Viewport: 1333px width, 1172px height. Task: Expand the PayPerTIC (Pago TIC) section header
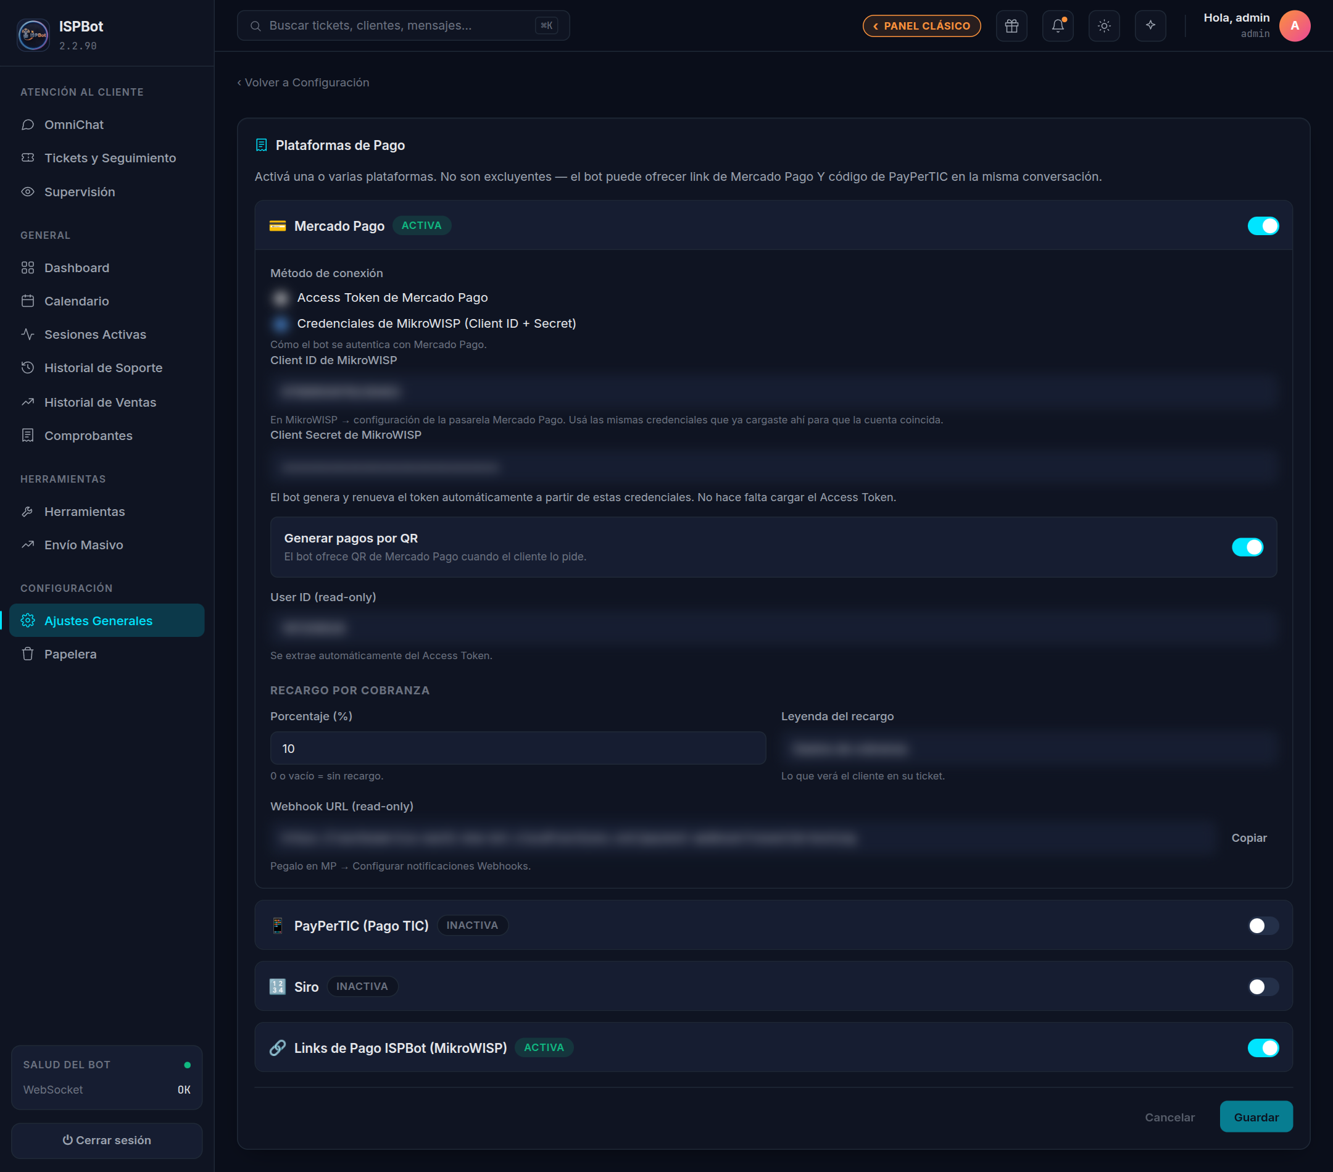[x=773, y=926]
